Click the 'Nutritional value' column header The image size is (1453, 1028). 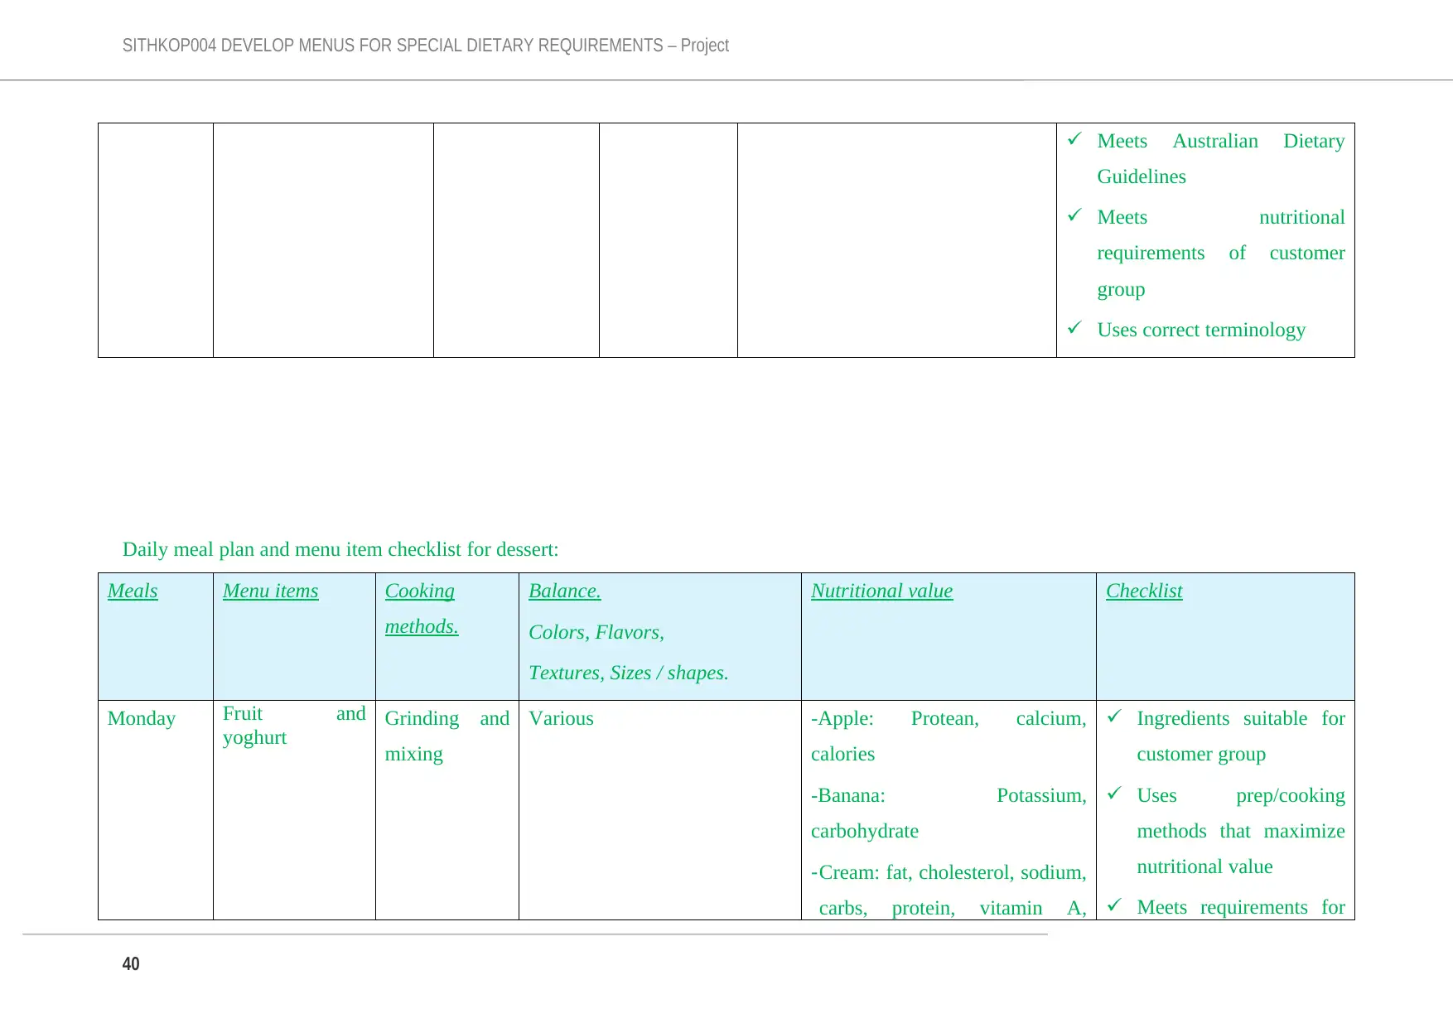click(882, 591)
